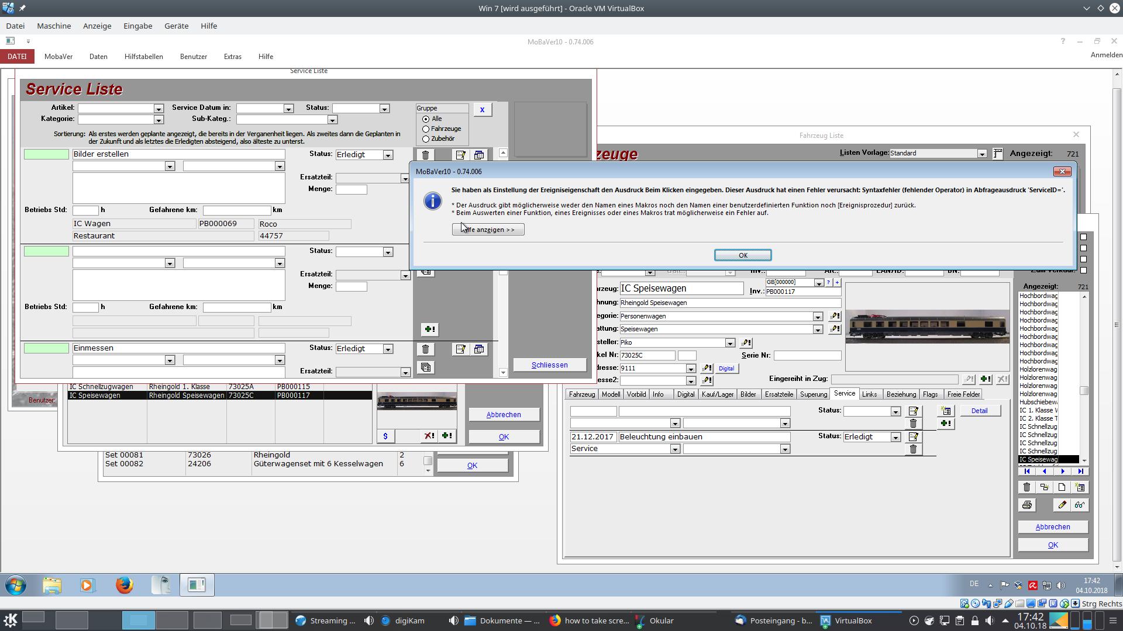Open the Hersteller 'Piko' dropdown
1123x631 pixels.
click(x=730, y=343)
